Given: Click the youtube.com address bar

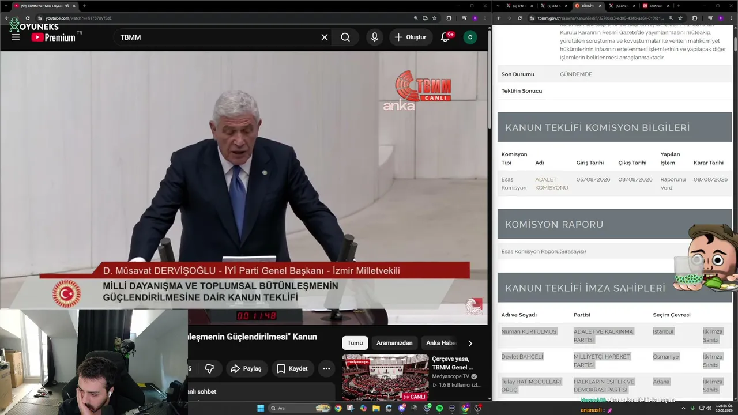Looking at the screenshot, I should click(x=225, y=18).
